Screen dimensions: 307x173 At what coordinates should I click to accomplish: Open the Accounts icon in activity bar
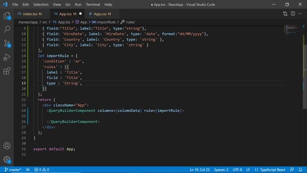point(7,146)
